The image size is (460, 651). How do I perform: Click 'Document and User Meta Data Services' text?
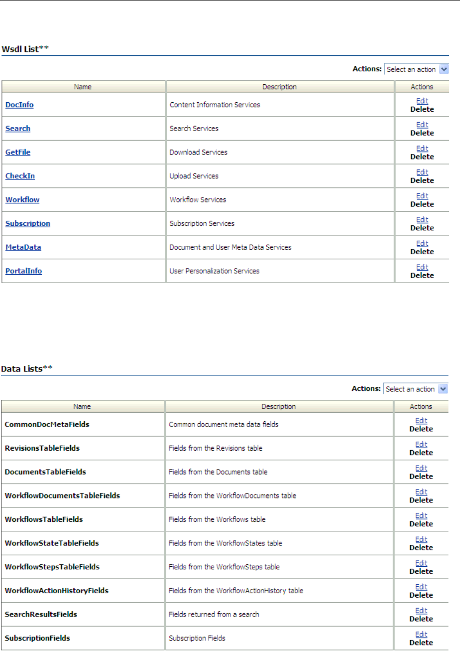[230, 247]
